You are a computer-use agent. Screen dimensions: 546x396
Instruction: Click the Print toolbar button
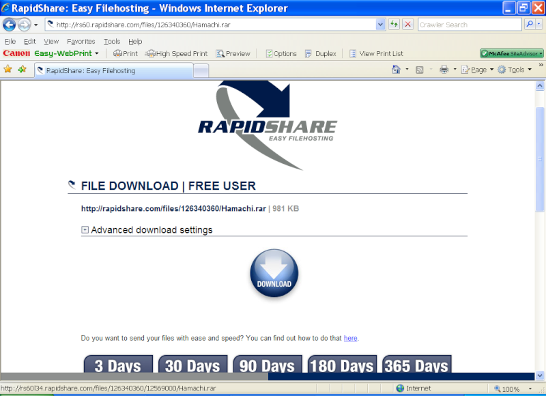[x=126, y=54]
